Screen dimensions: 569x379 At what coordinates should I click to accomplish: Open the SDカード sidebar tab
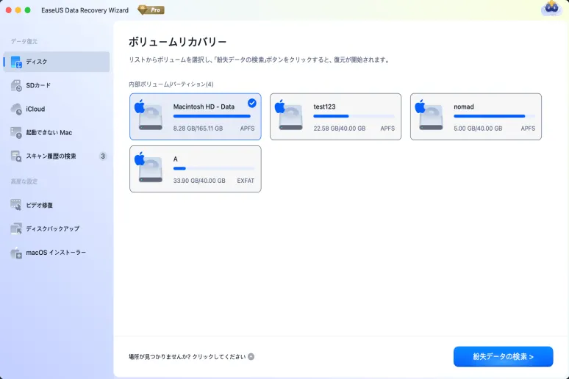pos(38,86)
